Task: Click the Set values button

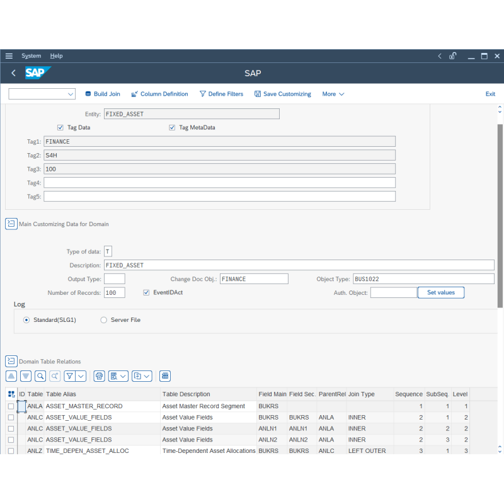Action: click(x=440, y=292)
